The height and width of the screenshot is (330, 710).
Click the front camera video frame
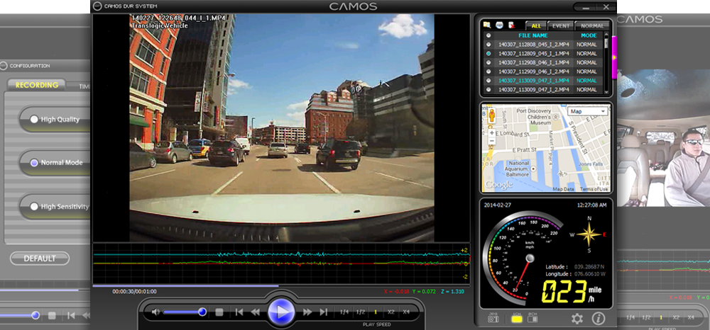[282, 127]
